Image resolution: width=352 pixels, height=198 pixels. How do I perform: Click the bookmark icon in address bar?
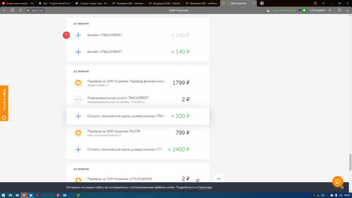[330, 10]
